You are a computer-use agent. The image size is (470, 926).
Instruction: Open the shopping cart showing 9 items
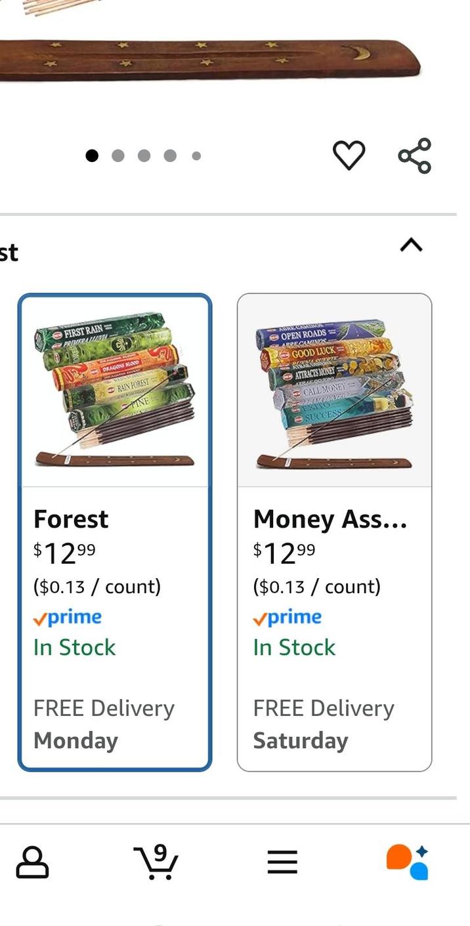point(158,862)
